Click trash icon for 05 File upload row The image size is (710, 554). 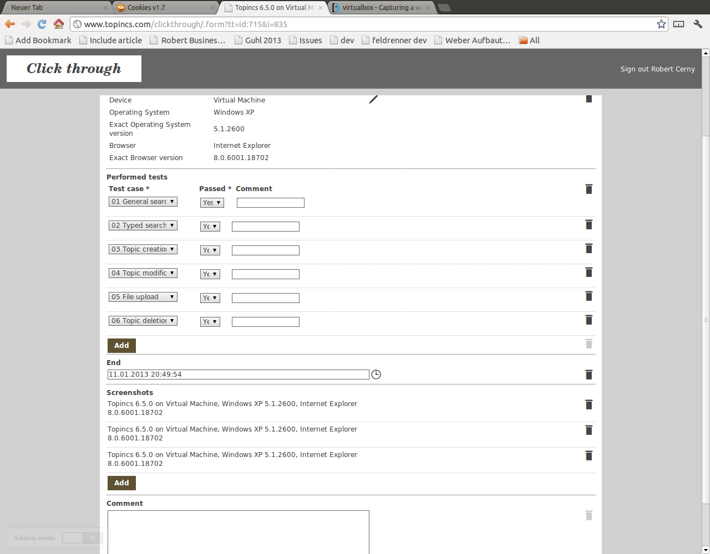click(x=589, y=296)
